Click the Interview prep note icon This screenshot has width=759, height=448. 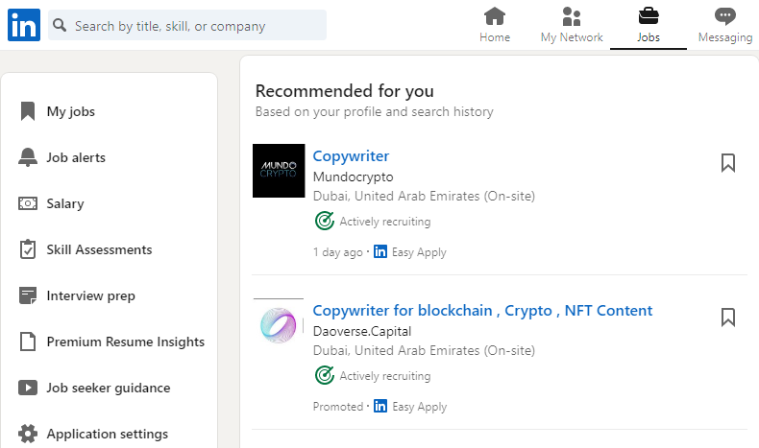[28, 295]
